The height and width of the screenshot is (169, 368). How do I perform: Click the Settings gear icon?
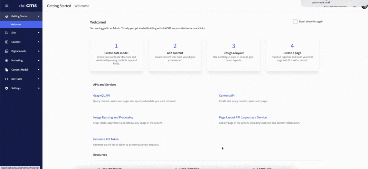(6, 88)
